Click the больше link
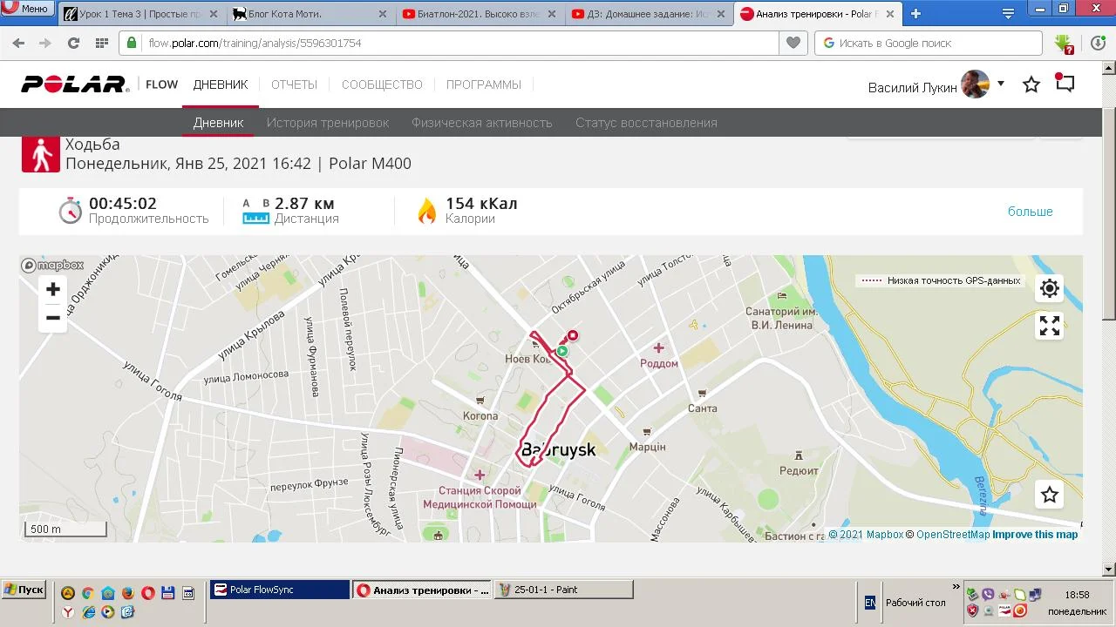Viewport: 1116px width, 627px height. [x=1031, y=212]
